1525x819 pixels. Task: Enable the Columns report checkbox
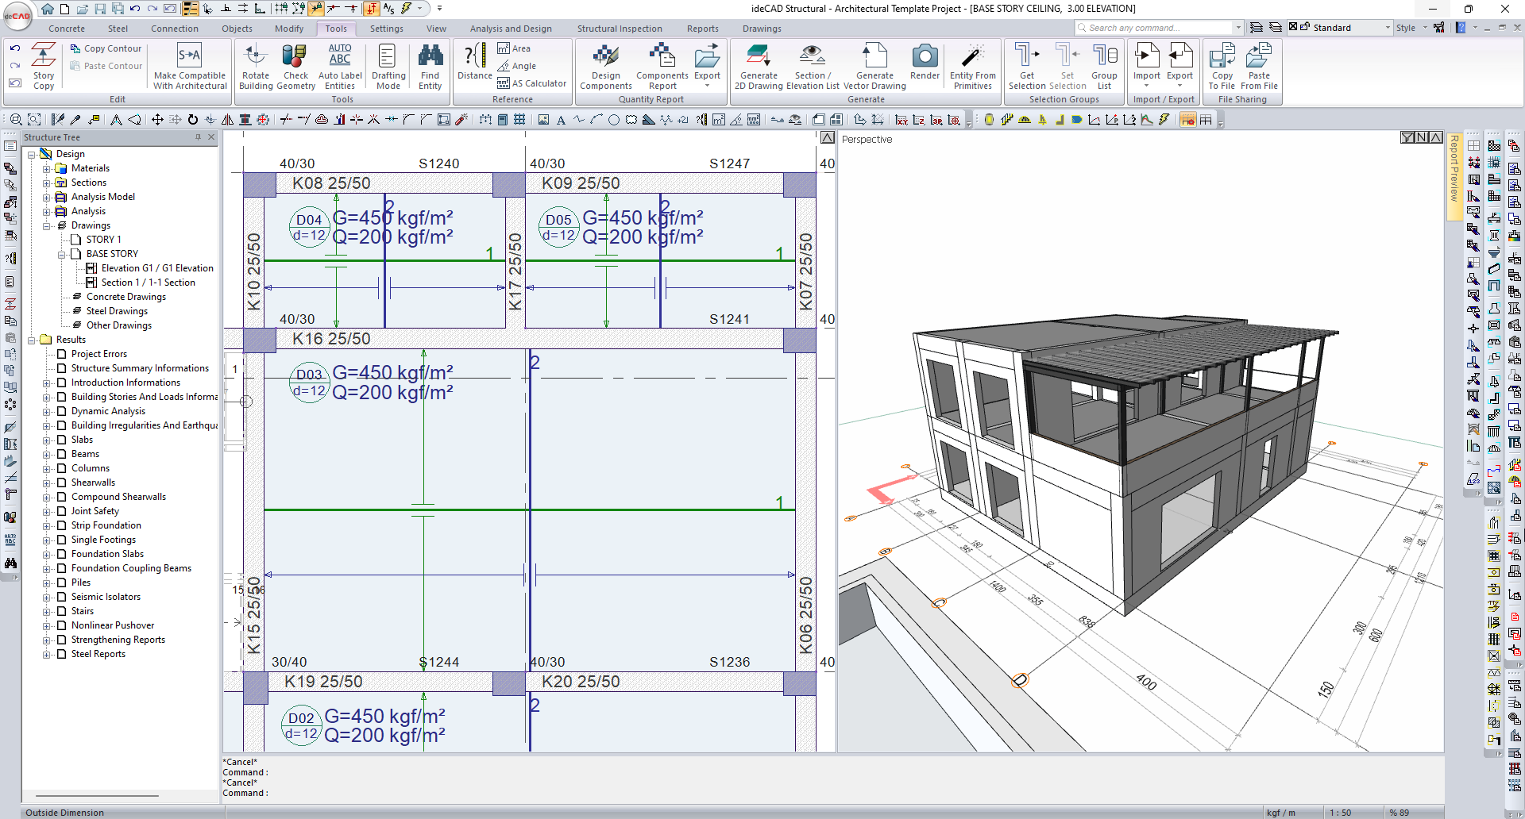tap(61, 468)
